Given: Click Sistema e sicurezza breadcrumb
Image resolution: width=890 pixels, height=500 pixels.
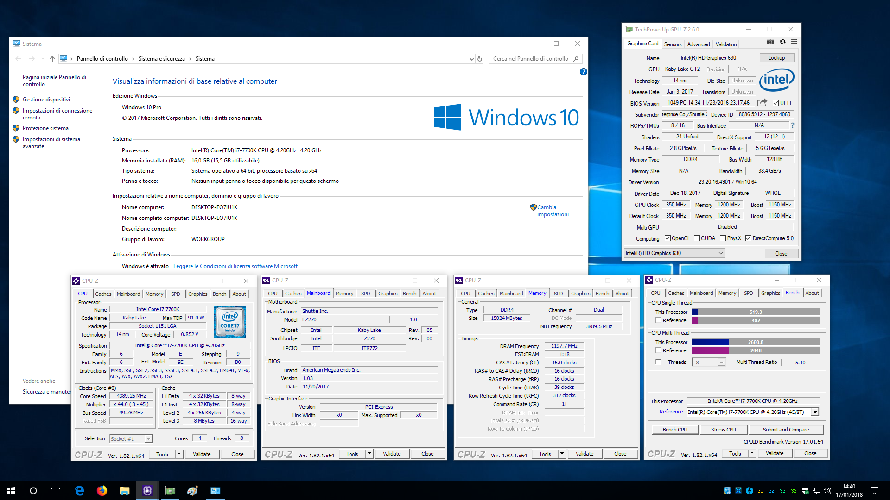Looking at the screenshot, I should (x=161, y=59).
